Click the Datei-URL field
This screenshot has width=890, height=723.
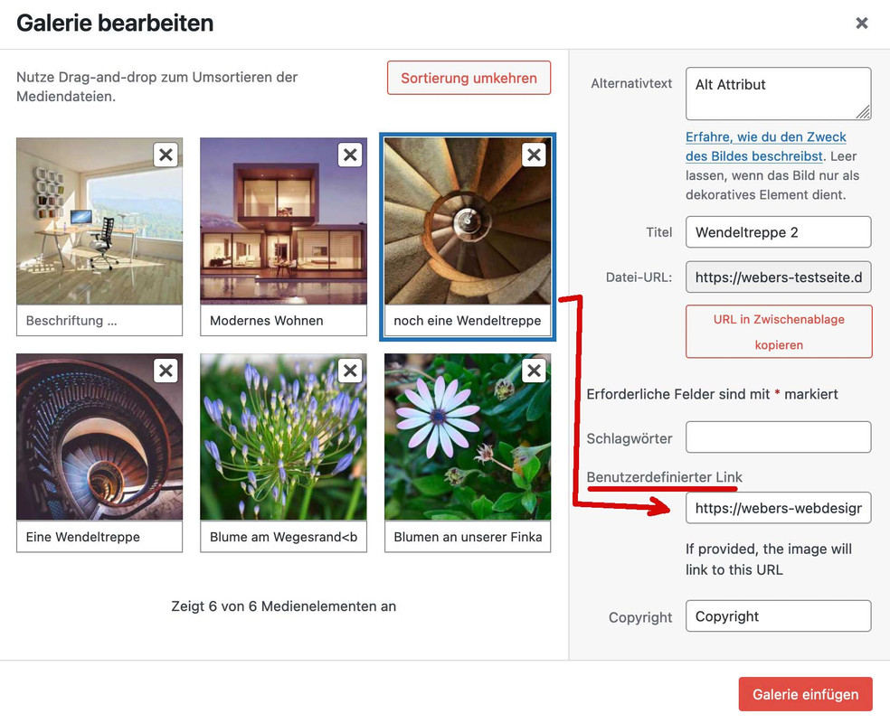tap(778, 277)
